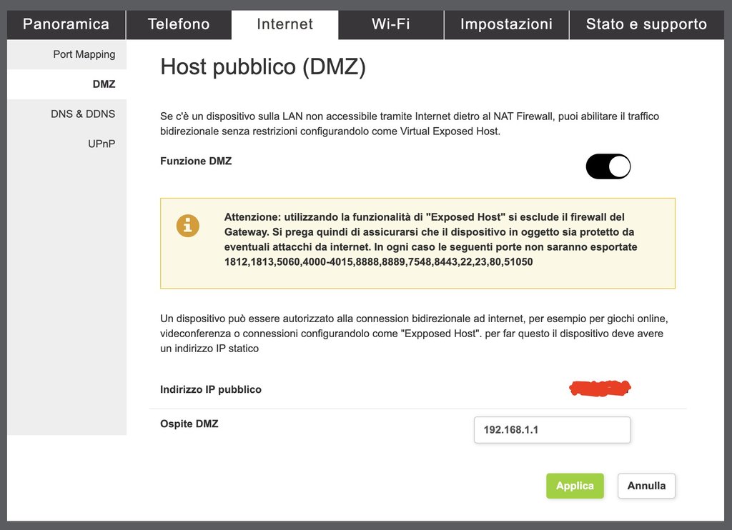The height and width of the screenshot is (530, 732).
Task: Focus the Ospite DMZ IP field
Action: pos(553,430)
